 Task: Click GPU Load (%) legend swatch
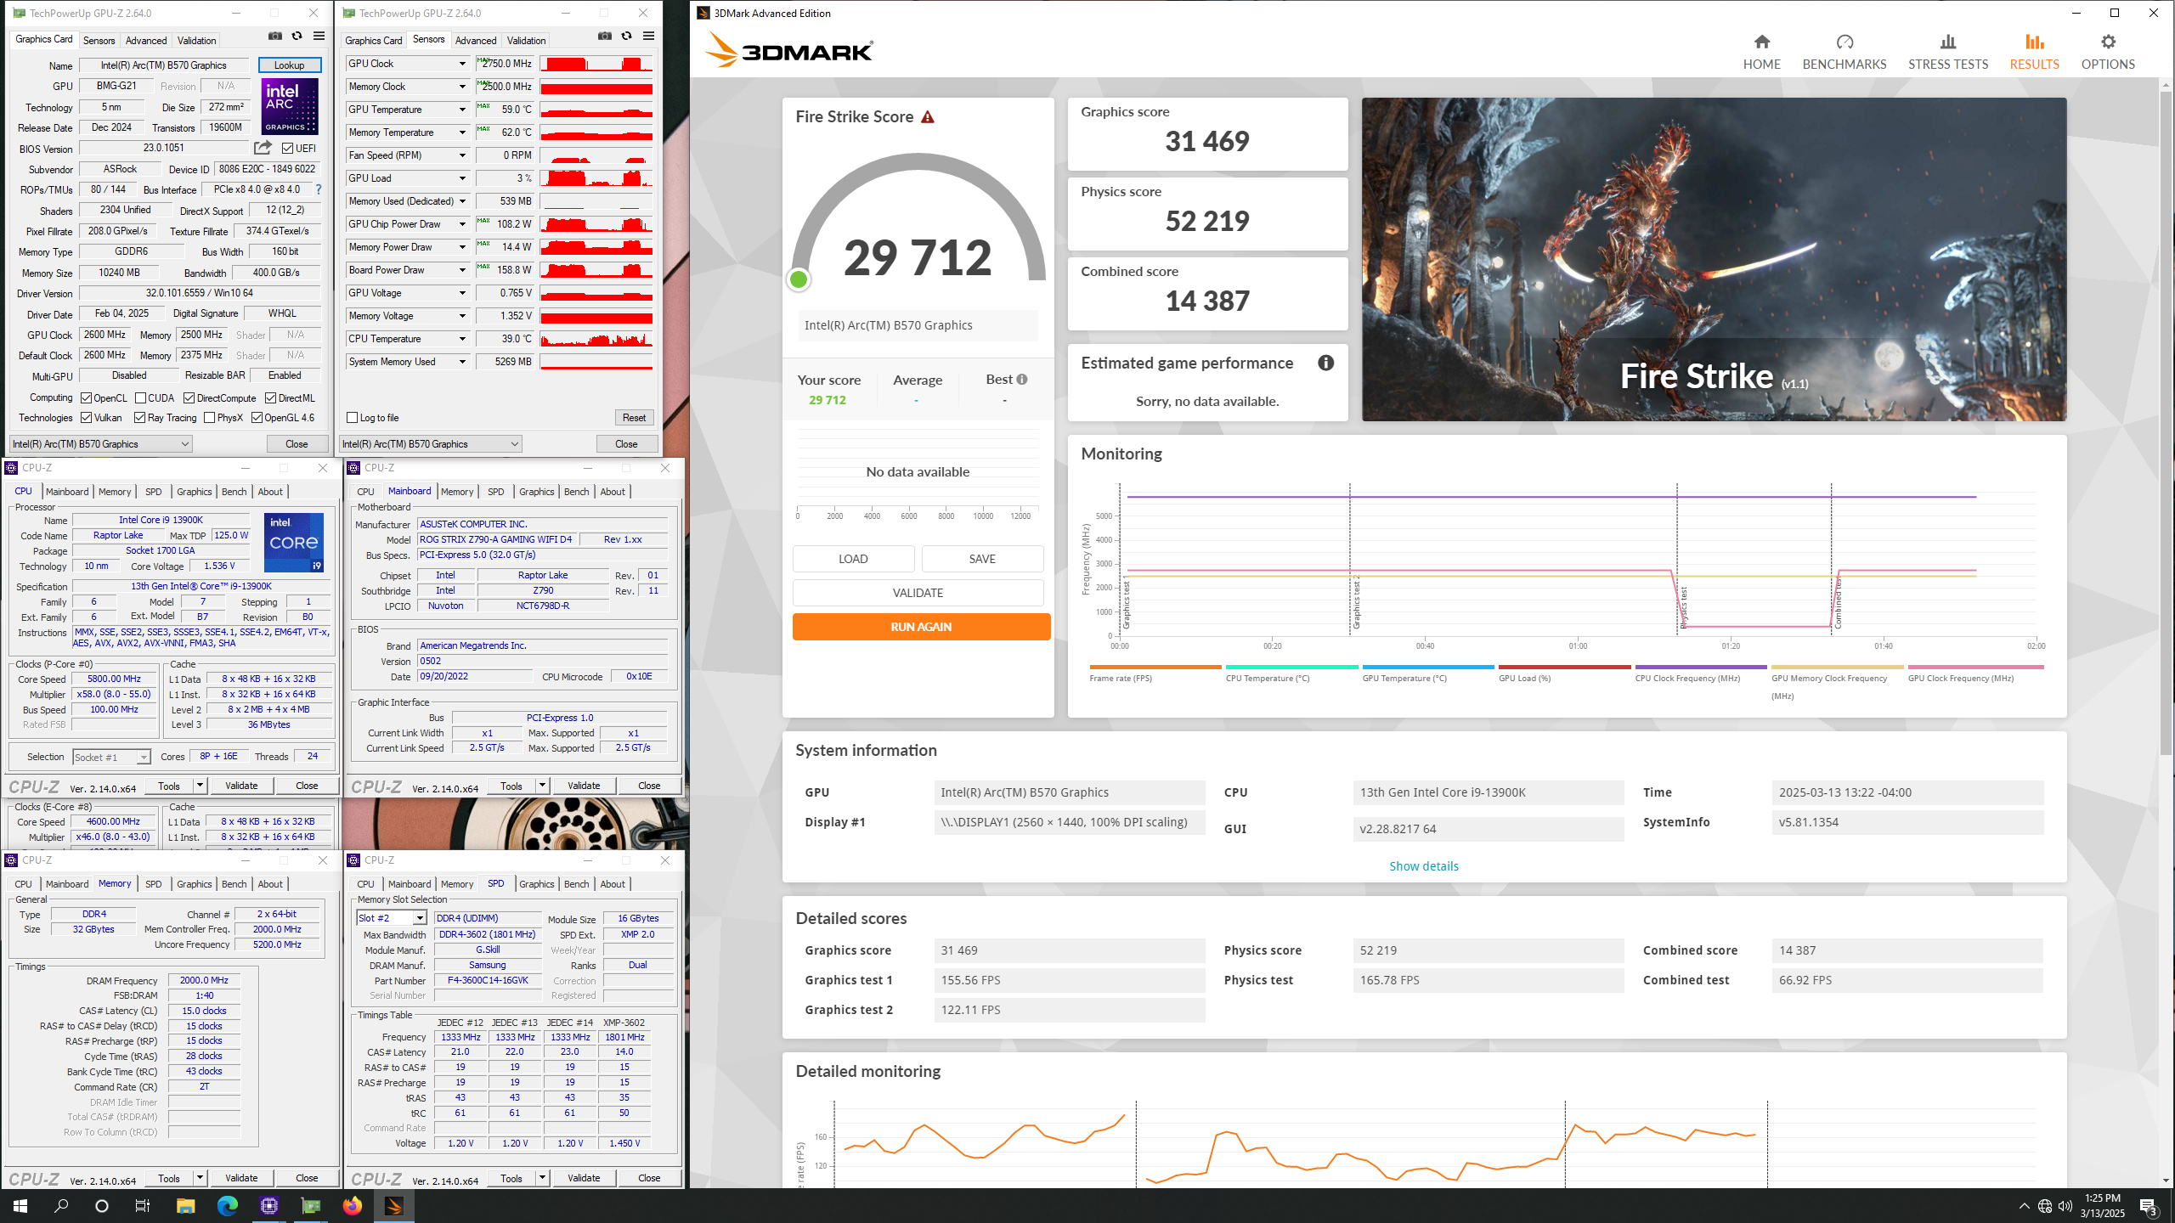point(1564,668)
